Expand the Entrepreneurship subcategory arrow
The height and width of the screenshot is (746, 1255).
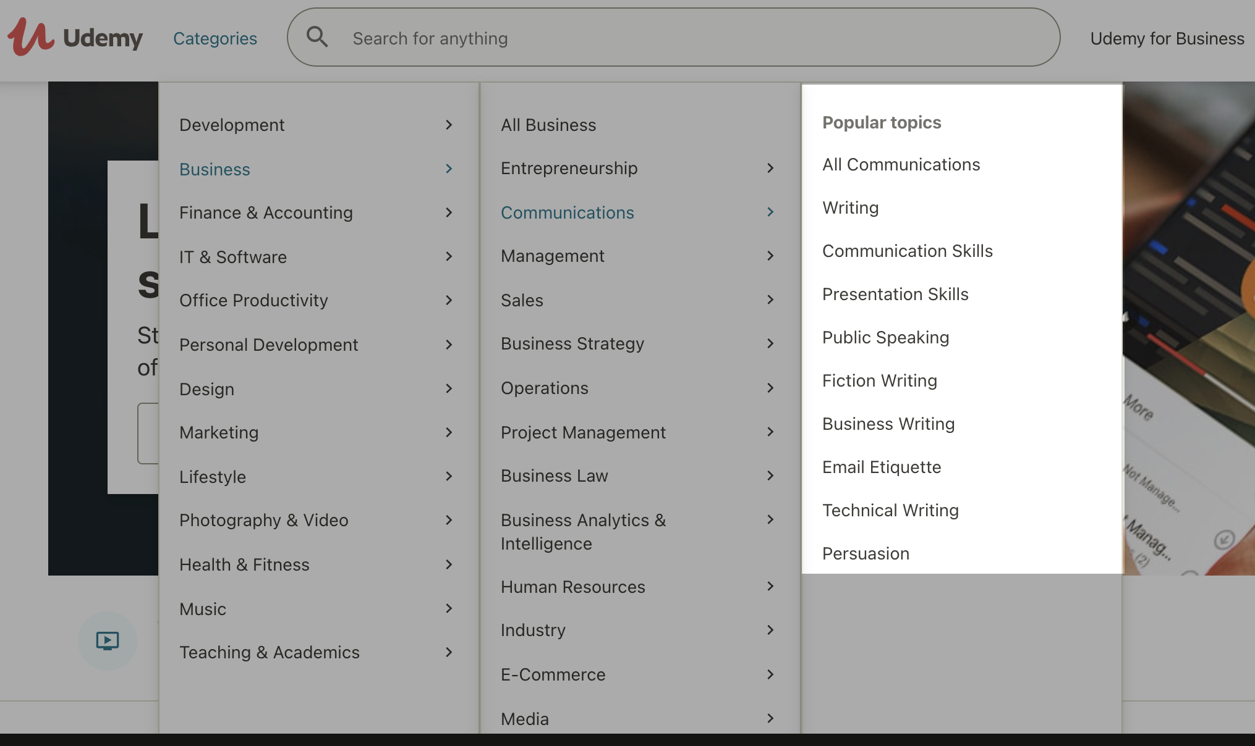pyautogui.click(x=770, y=168)
